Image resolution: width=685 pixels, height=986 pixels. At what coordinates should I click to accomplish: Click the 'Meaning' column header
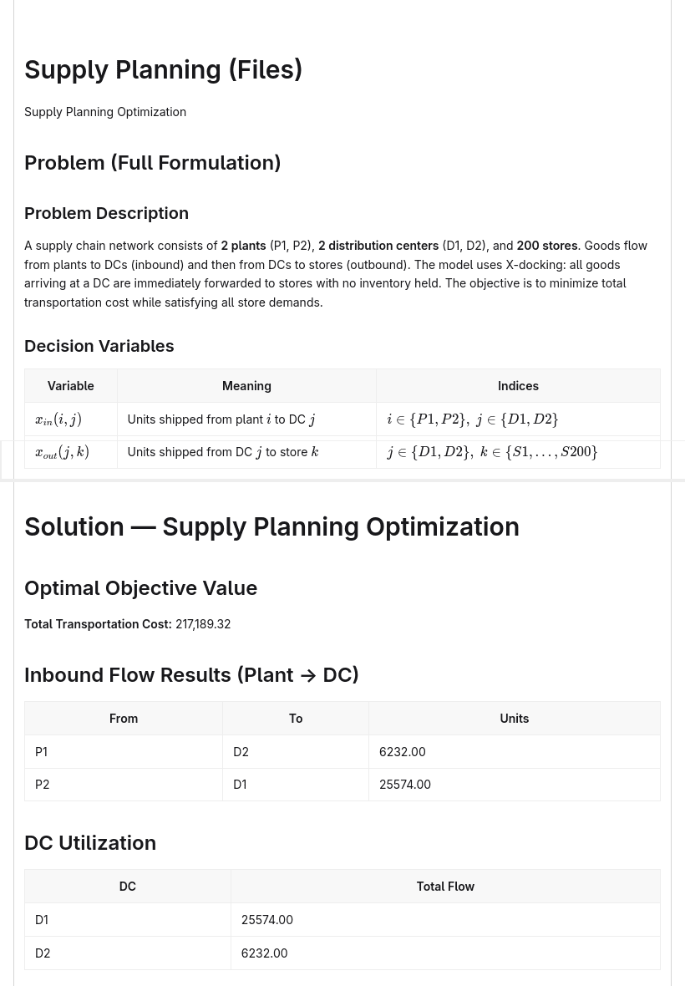click(247, 386)
